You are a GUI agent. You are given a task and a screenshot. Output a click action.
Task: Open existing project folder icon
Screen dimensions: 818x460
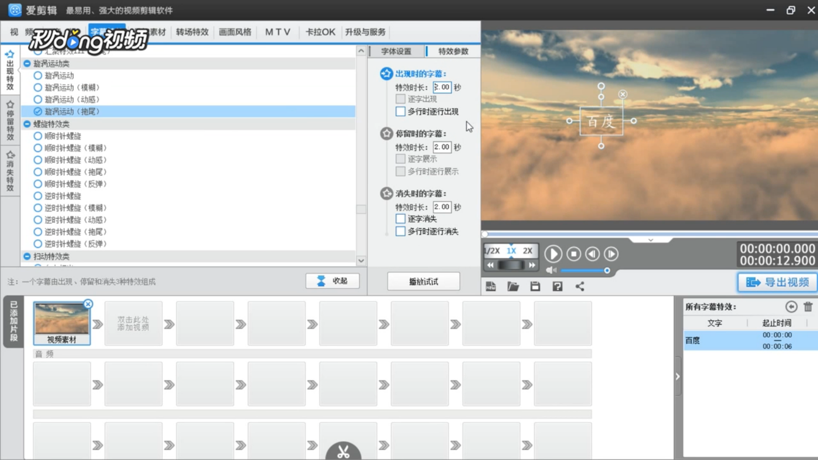(x=513, y=287)
